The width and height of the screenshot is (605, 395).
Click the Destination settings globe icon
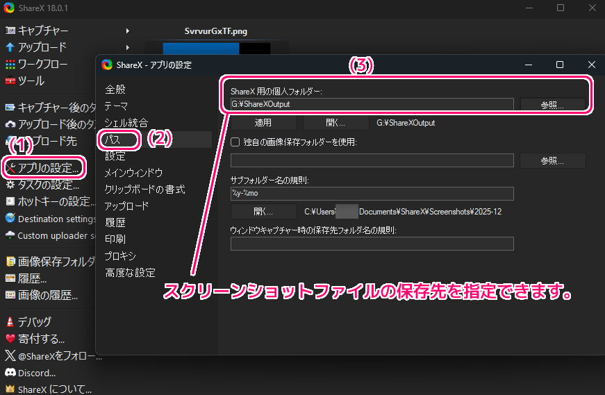point(10,218)
